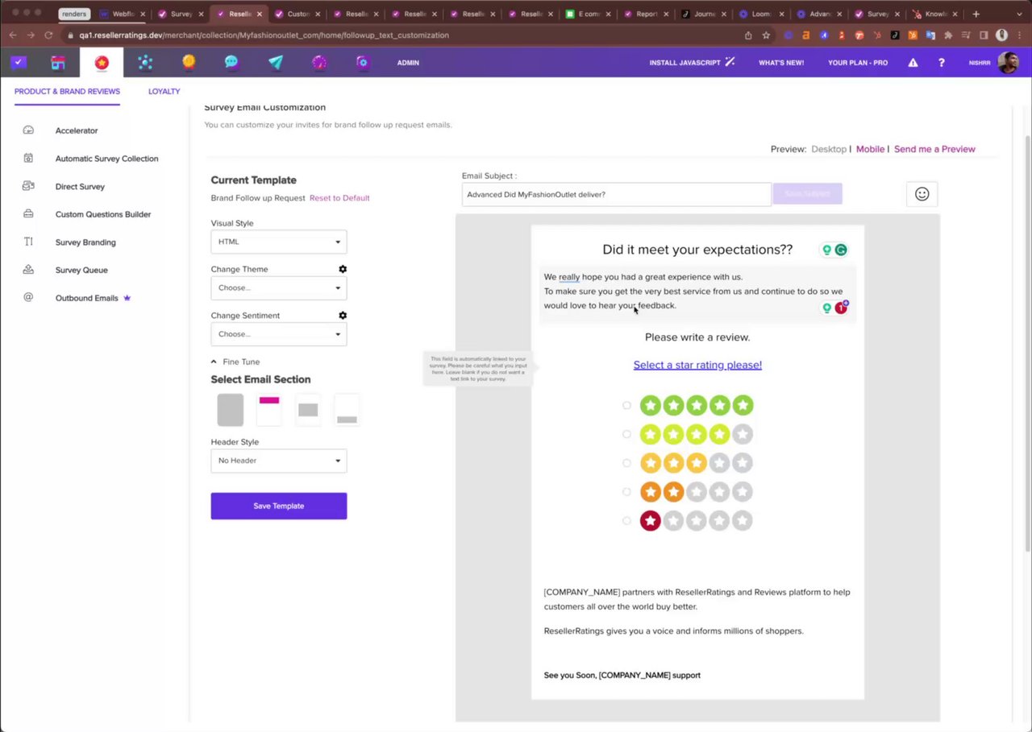Click the Grammarly G icon in email heading
Viewport: 1032px width, 732px height.
tap(841, 250)
